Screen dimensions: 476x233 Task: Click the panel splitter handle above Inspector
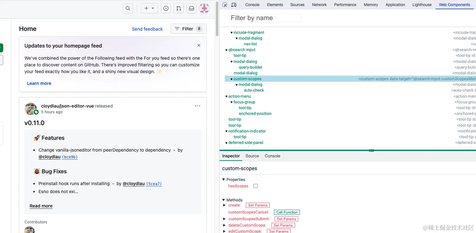[371, 150]
